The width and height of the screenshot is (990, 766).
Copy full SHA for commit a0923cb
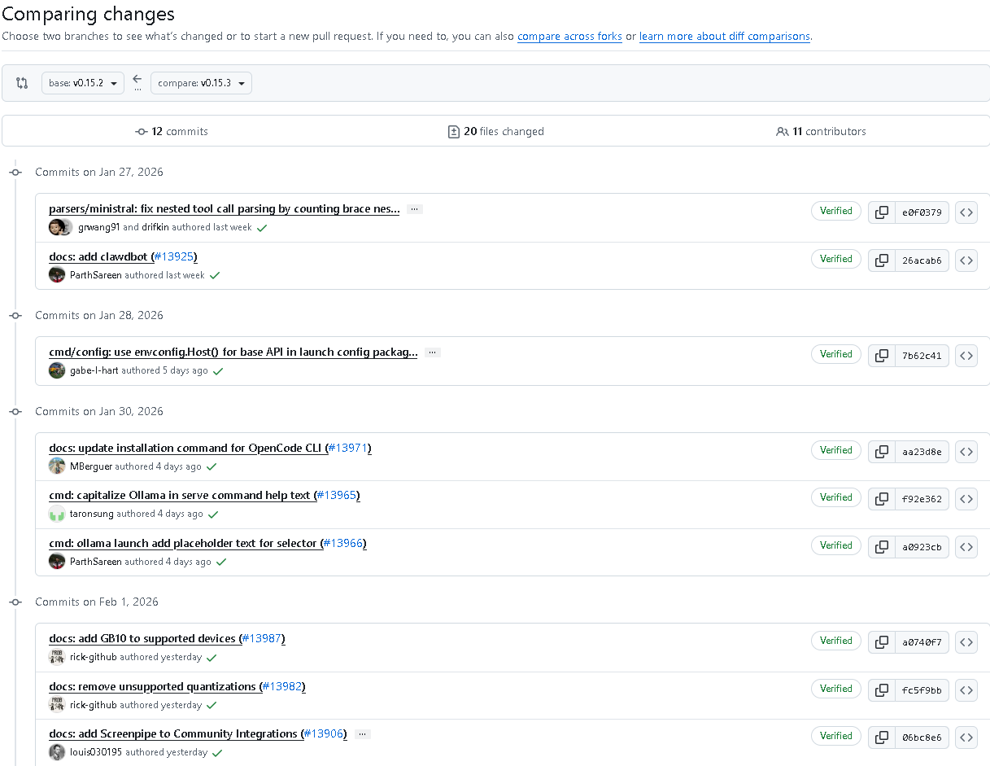coord(882,547)
